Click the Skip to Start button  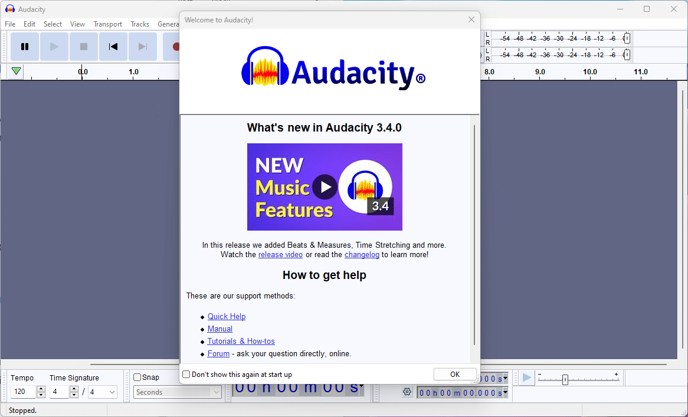(x=113, y=47)
